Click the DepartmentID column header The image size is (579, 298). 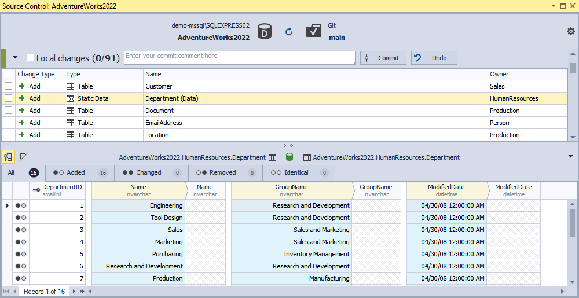click(57, 190)
